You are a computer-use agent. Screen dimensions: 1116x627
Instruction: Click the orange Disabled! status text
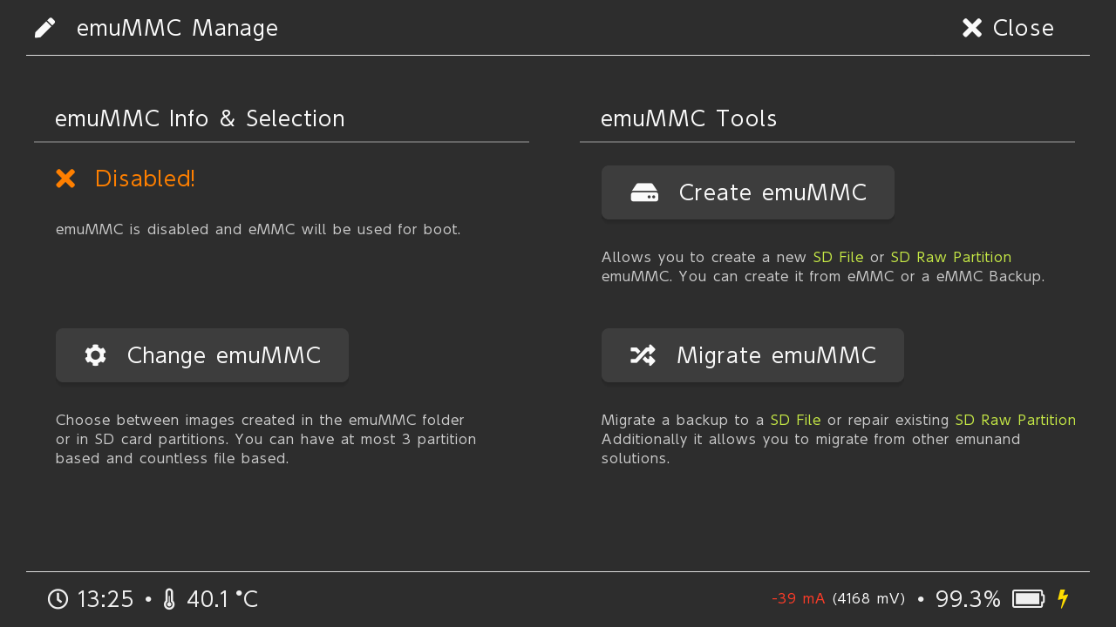pyautogui.click(x=145, y=179)
